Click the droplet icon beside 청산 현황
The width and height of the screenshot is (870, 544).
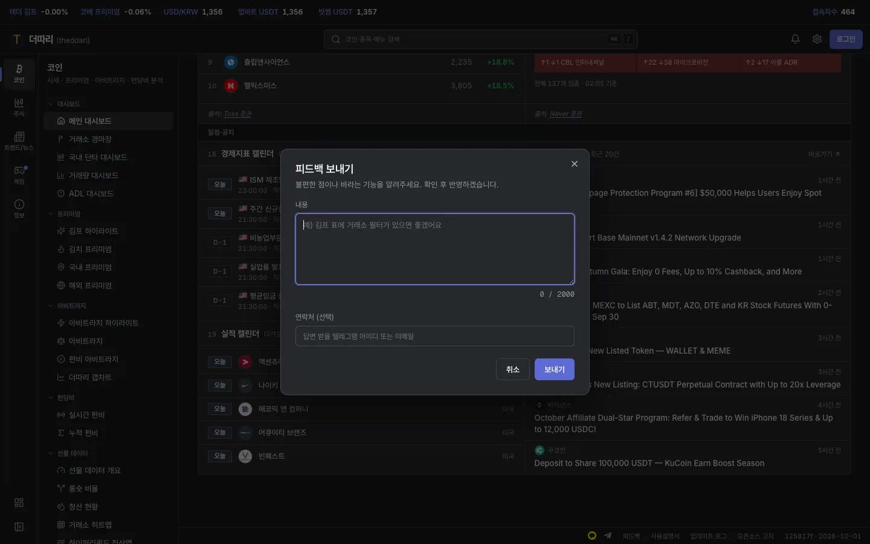coord(61,507)
